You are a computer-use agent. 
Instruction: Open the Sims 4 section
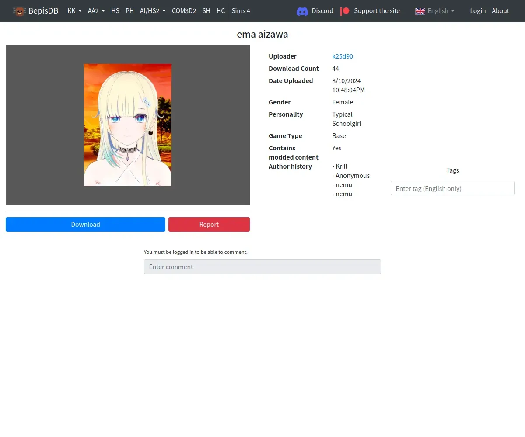[241, 11]
